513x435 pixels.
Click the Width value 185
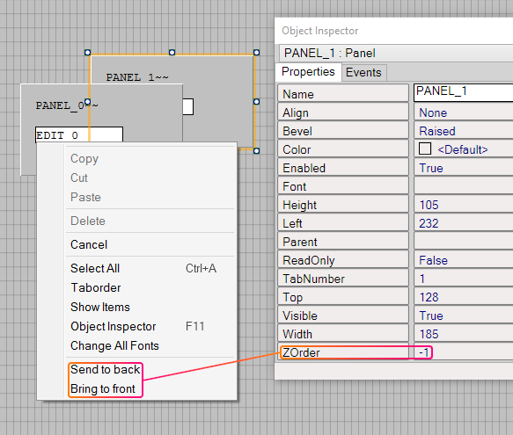[463, 334]
